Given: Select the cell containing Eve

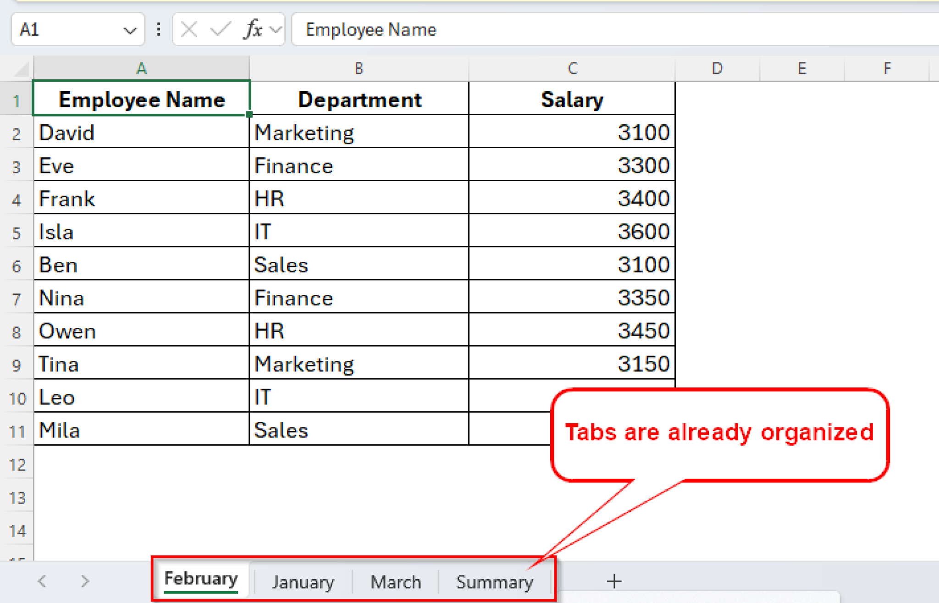Looking at the screenshot, I should tap(141, 165).
